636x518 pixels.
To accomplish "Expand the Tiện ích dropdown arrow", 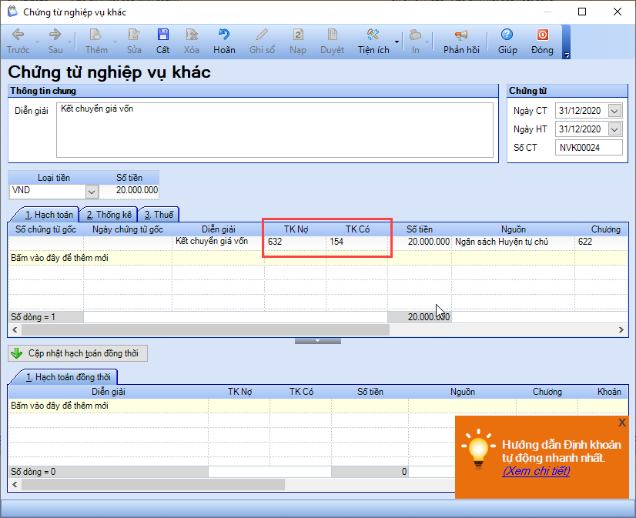I will point(397,42).
